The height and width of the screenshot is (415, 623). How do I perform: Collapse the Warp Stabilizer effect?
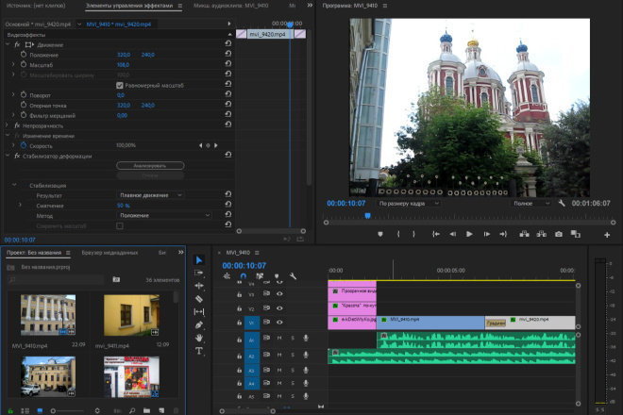pyautogui.click(x=8, y=156)
